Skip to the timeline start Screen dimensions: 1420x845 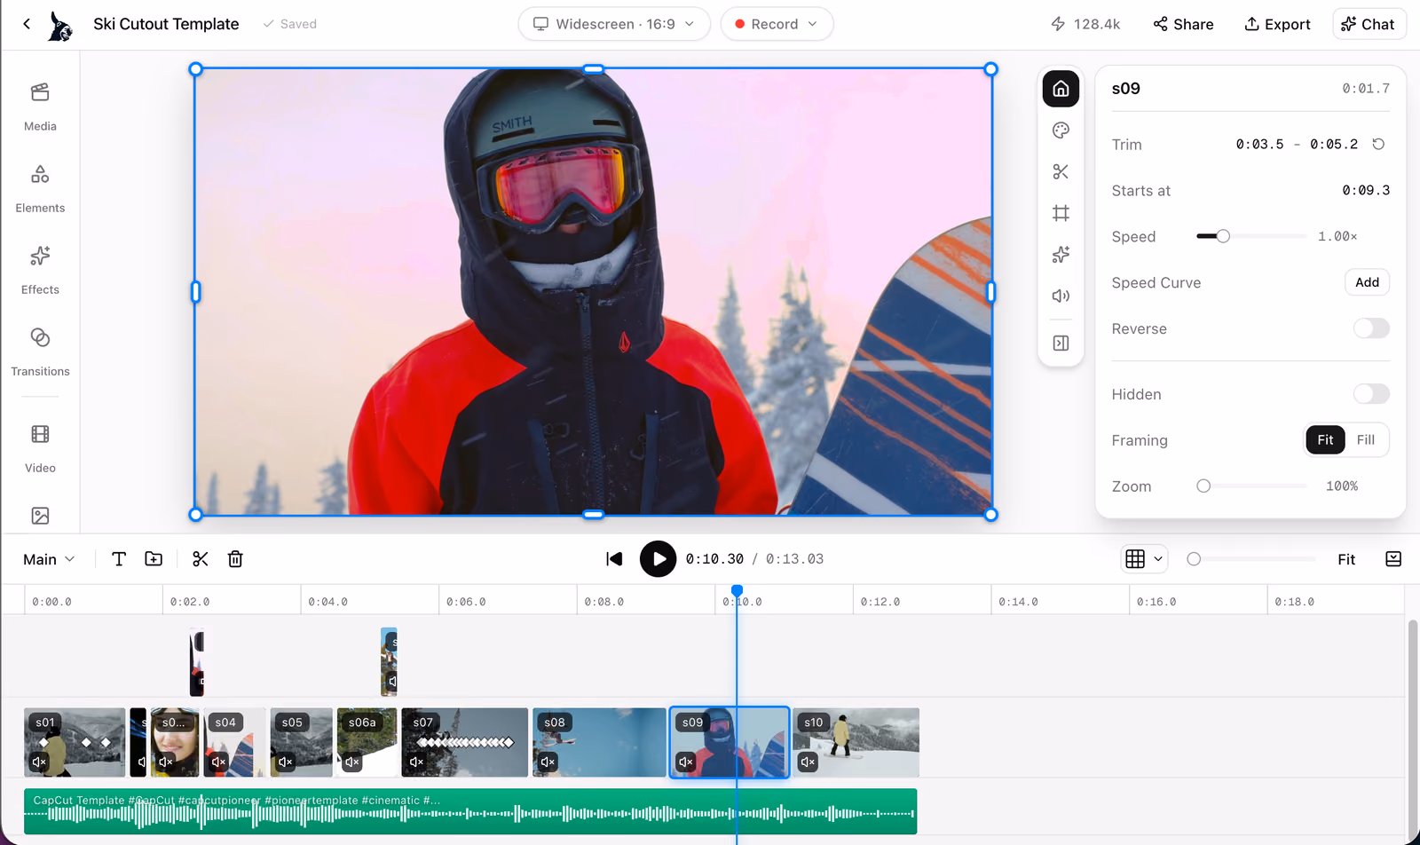point(614,558)
